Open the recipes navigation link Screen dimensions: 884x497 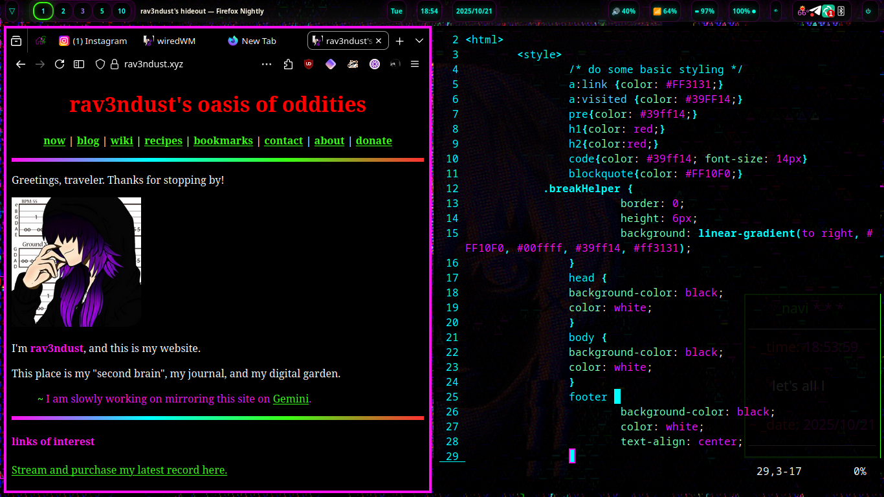163,140
